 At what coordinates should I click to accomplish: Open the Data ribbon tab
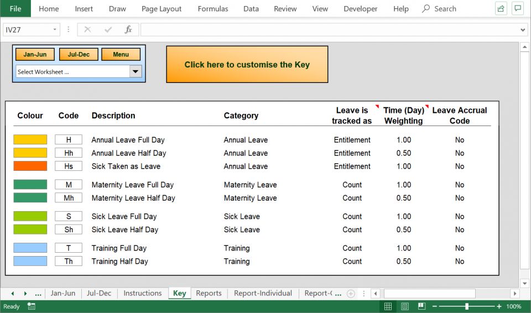point(251,9)
